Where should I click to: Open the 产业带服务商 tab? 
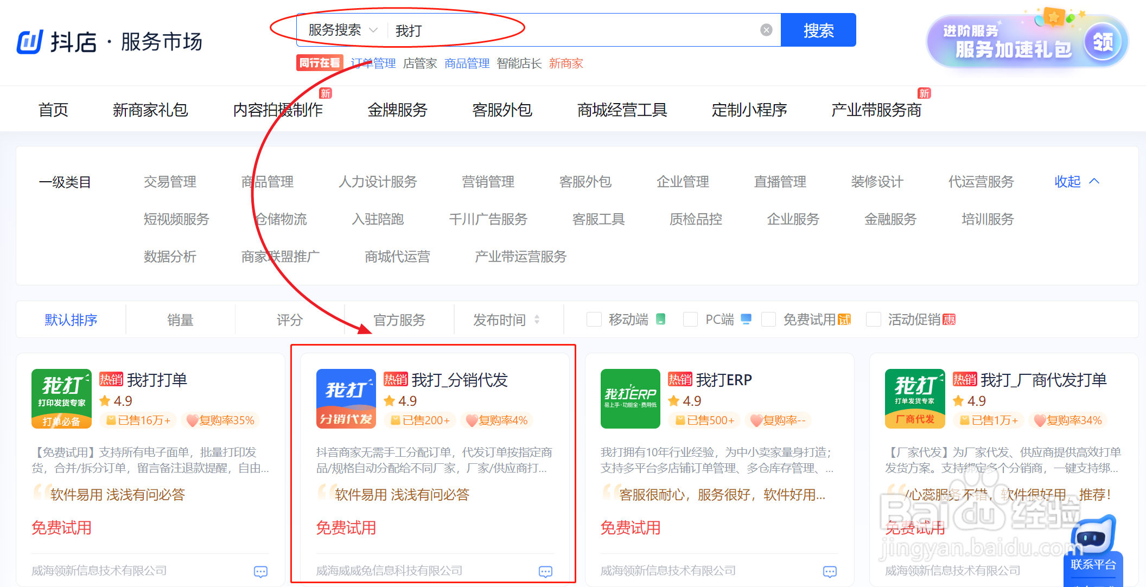(x=876, y=110)
